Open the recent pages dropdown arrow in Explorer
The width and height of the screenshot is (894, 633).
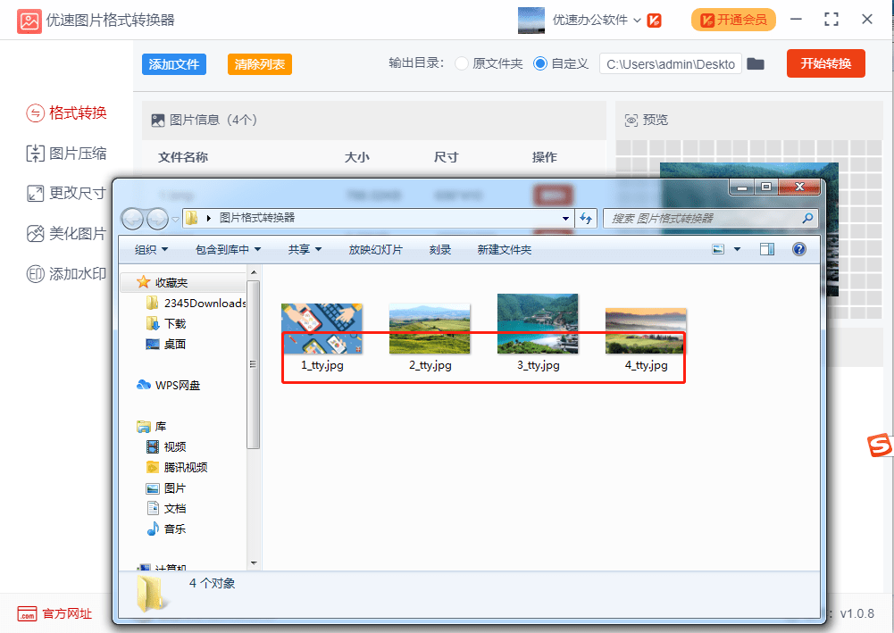tap(176, 219)
